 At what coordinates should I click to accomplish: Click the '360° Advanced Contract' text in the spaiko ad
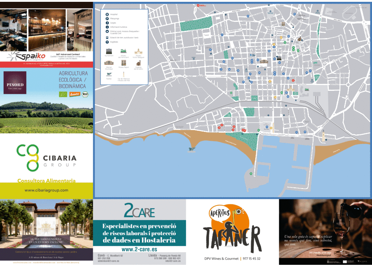[68, 54]
